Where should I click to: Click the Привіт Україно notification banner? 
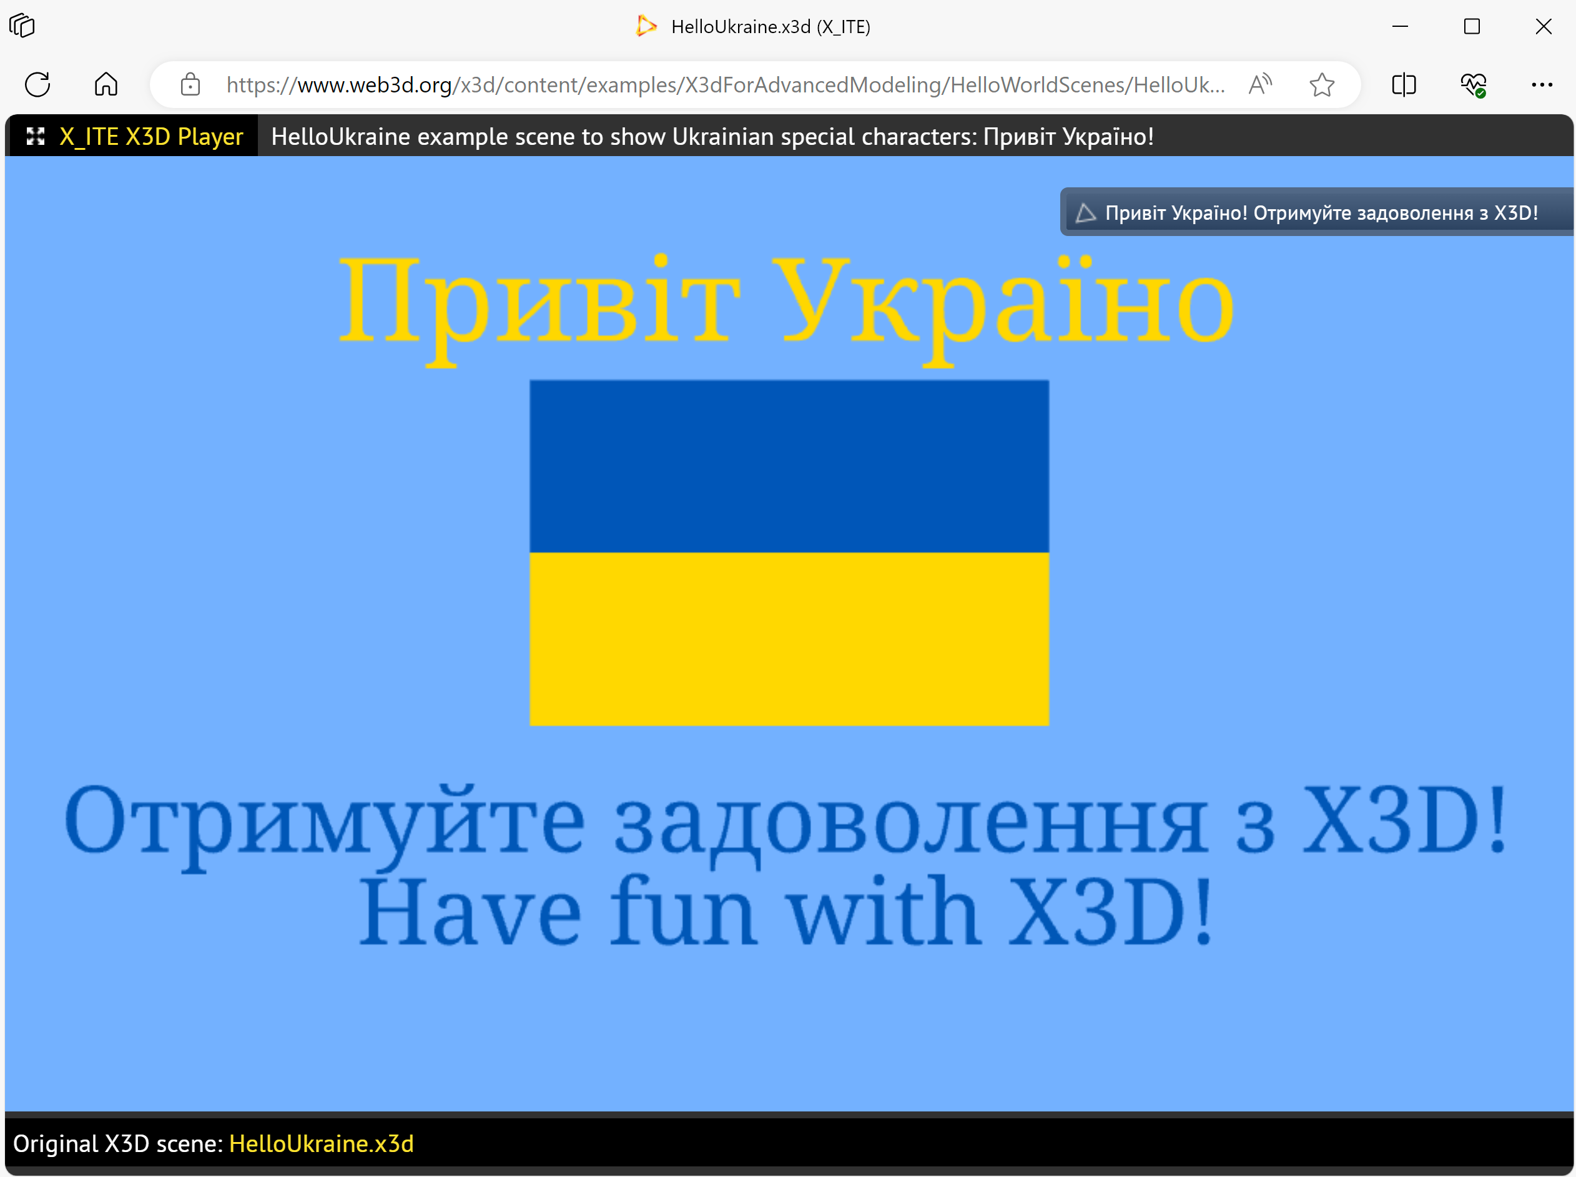coord(1320,212)
